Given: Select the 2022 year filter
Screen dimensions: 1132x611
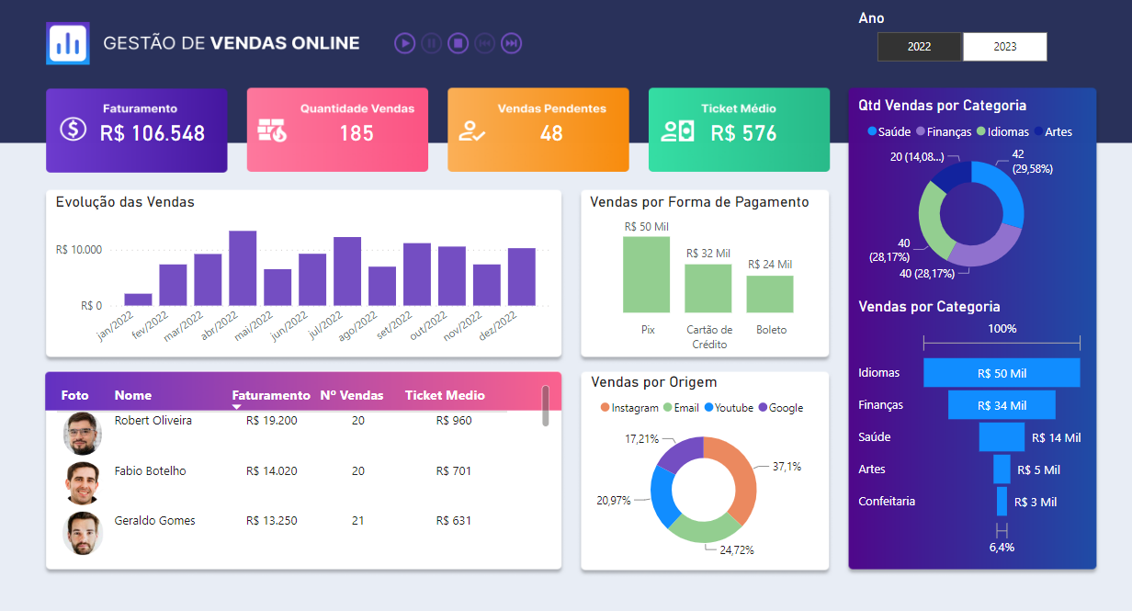Looking at the screenshot, I should pos(919,45).
